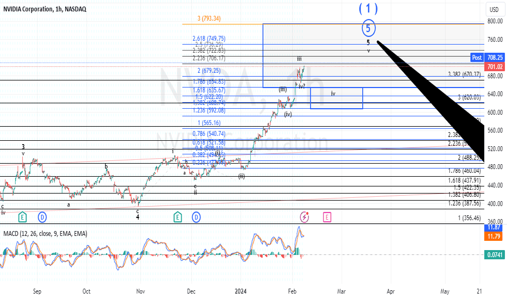507x299 pixels.
Task: Click the orange 11.79 signal value label
Action: point(494,236)
